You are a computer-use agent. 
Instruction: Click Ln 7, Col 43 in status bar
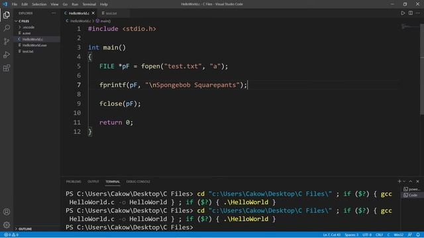click(331, 235)
